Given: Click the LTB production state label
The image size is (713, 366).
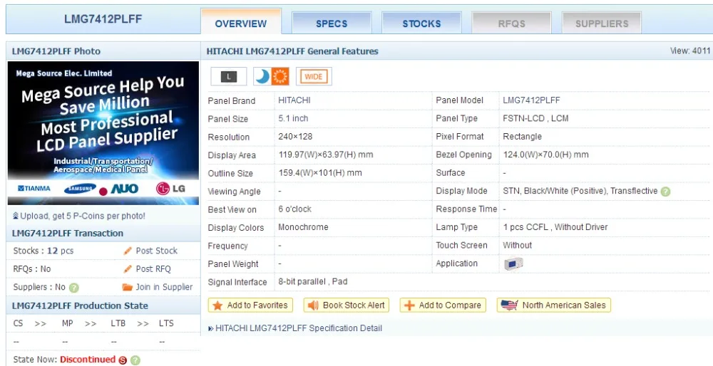Looking at the screenshot, I should [x=118, y=323].
